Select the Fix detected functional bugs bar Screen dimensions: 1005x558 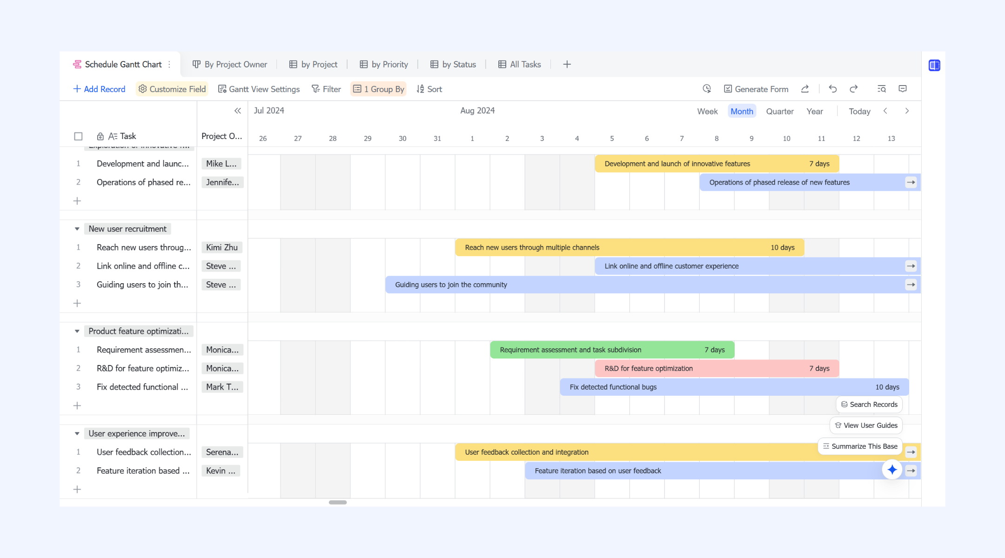coord(734,387)
